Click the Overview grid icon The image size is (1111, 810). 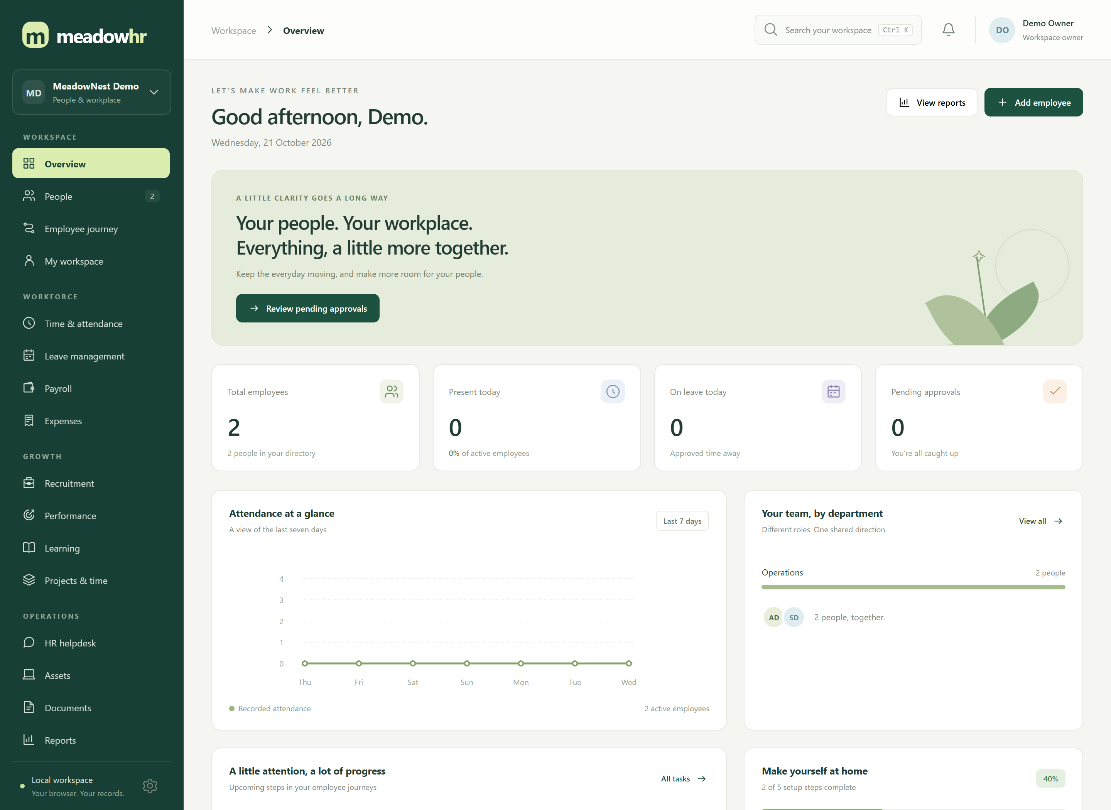click(x=29, y=163)
